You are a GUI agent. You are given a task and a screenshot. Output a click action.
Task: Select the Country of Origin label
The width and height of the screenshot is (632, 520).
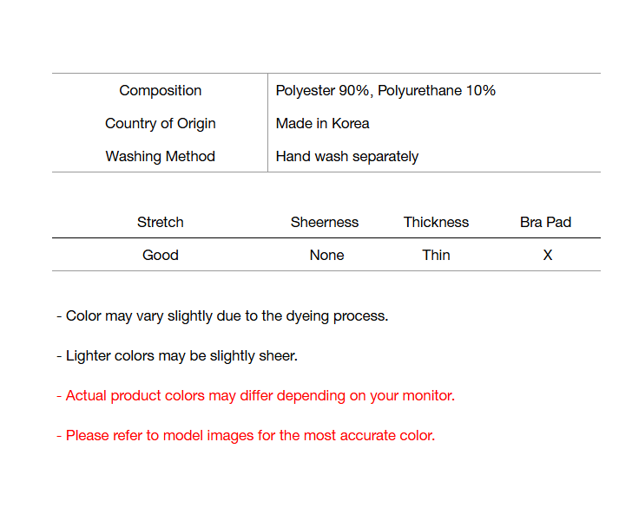coord(160,123)
